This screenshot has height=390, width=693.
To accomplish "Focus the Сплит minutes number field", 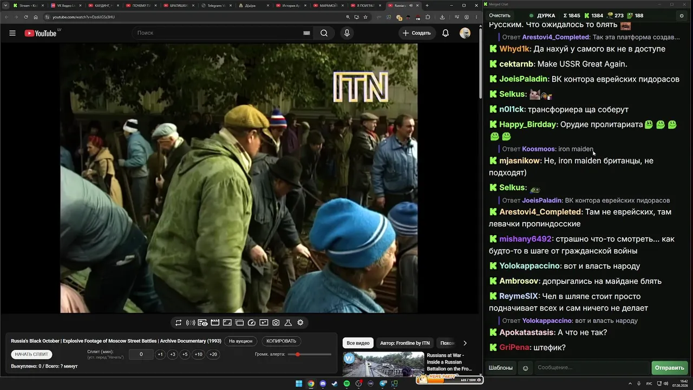I will 141,354.
